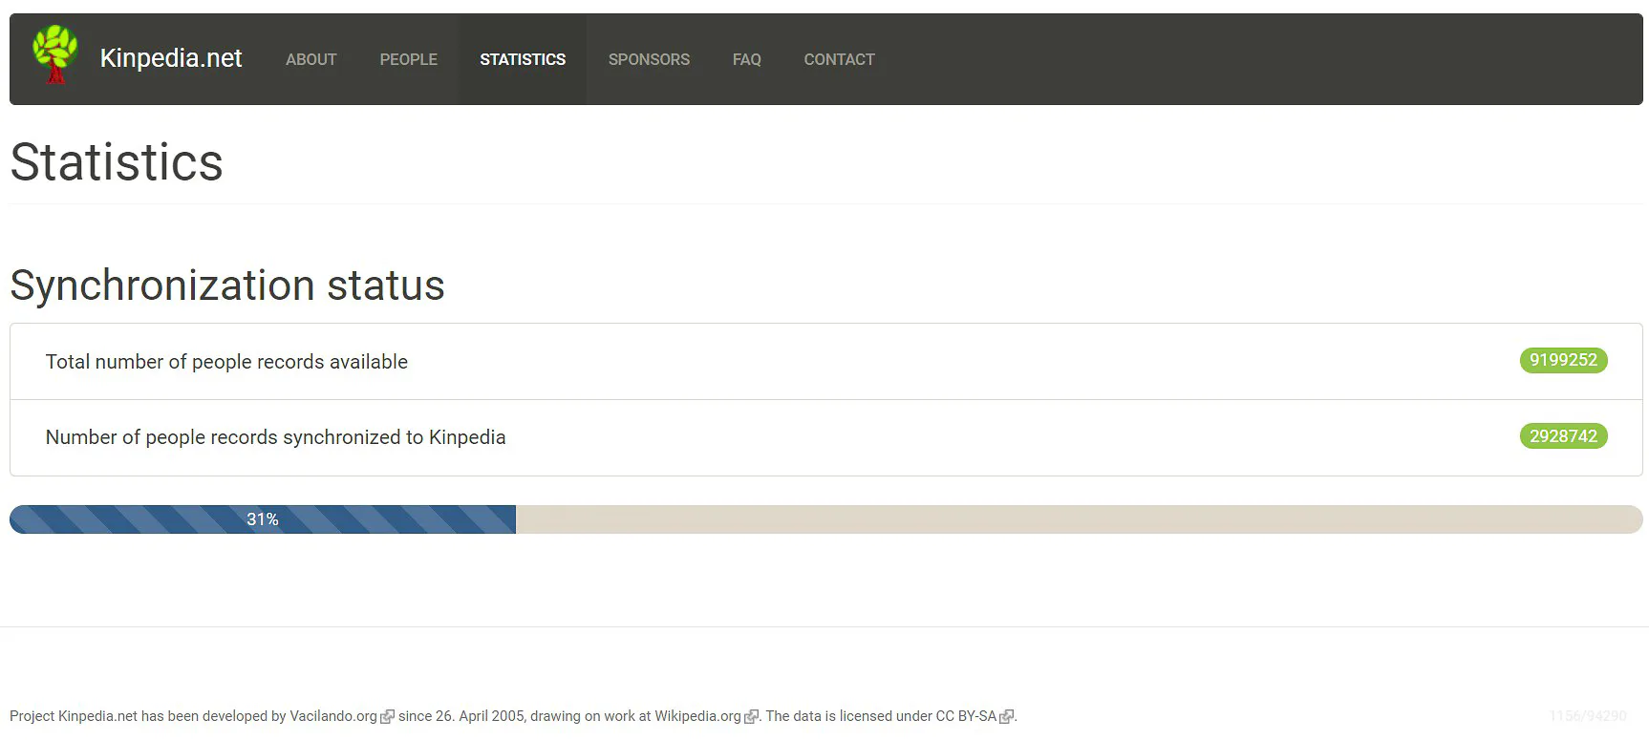Screen dimensions: 1649x740
Task: Go to the CONTACT page
Action: click(x=839, y=59)
